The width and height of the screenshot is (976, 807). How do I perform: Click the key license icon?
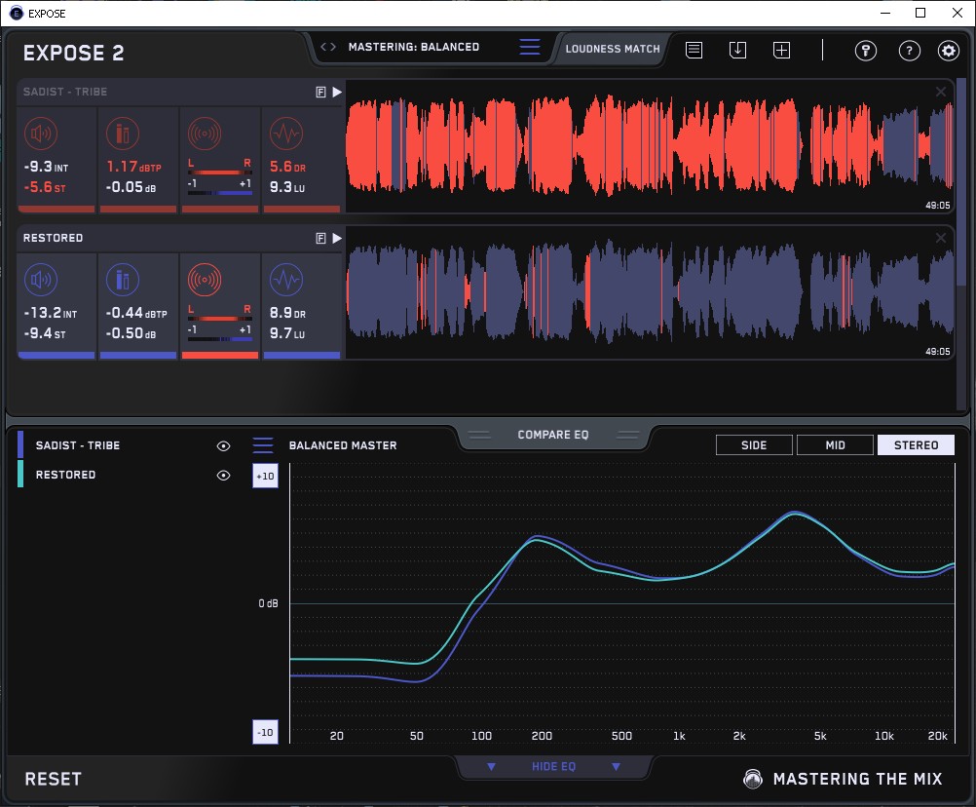[865, 51]
